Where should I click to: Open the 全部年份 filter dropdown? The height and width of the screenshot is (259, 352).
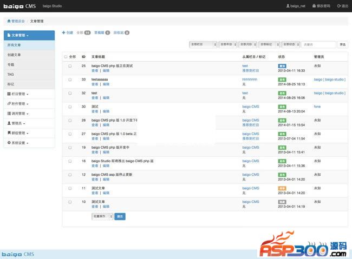228,44
